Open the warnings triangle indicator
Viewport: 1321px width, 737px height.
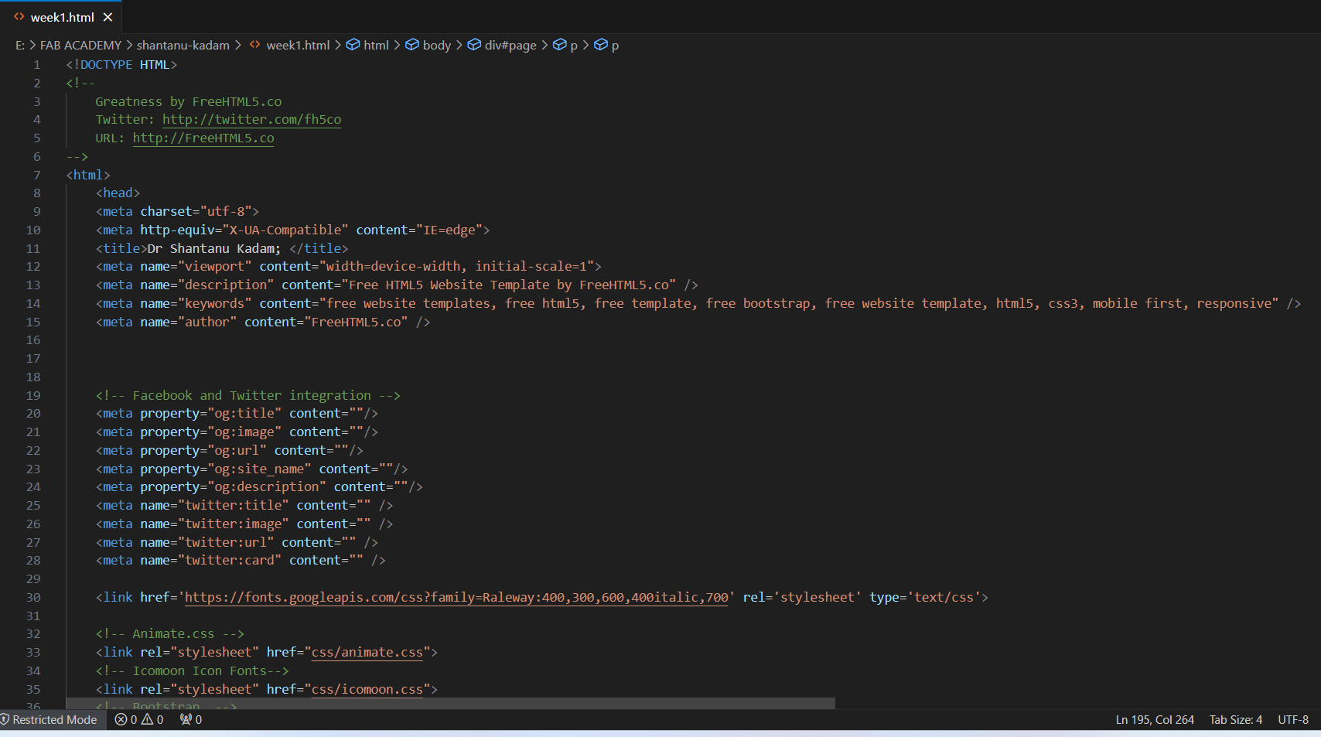[152, 719]
